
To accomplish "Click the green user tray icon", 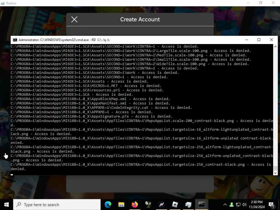I will click(x=232, y=205).
